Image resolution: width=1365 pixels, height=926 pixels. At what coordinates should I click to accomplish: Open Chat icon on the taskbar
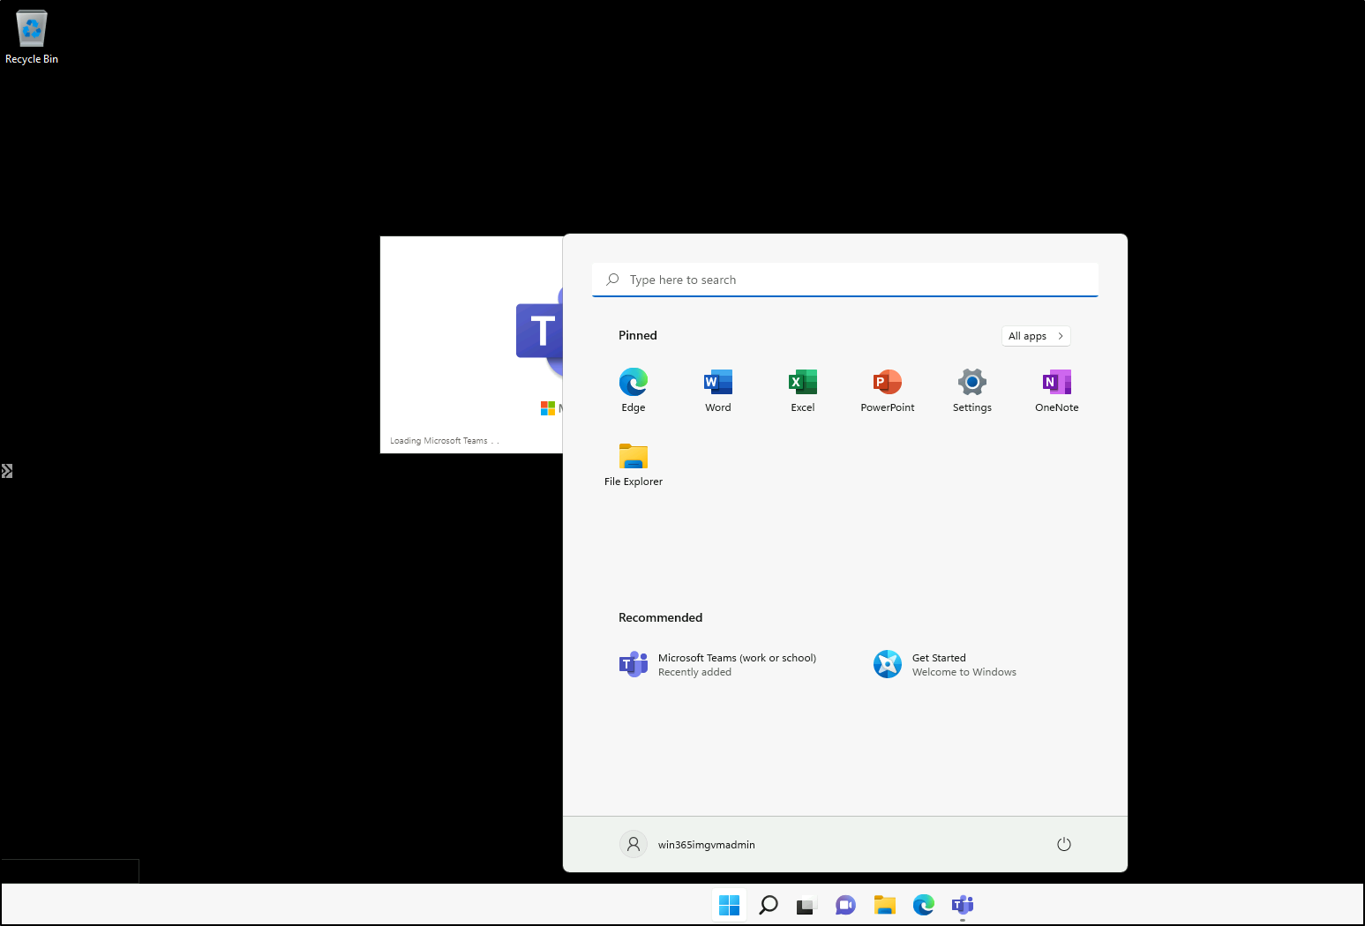point(845,905)
